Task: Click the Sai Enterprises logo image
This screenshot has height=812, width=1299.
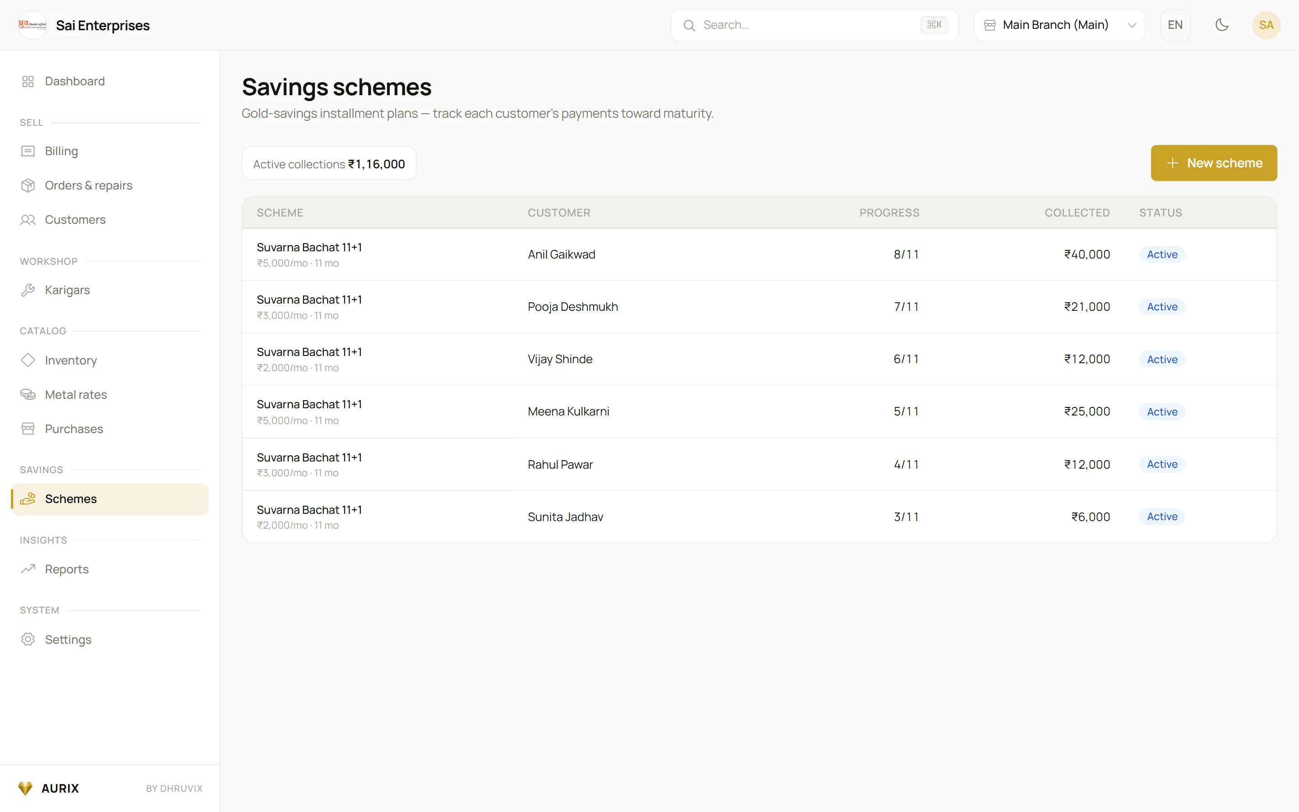Action: coord(32,25)
